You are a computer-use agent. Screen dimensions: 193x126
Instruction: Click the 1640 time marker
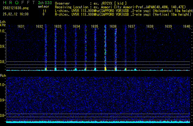[187, 26]
